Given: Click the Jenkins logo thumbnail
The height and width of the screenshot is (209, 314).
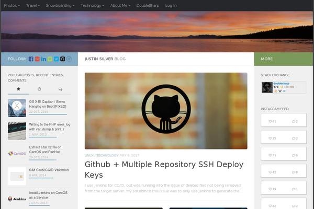Looking at the screenshot, I should (17, 199).
